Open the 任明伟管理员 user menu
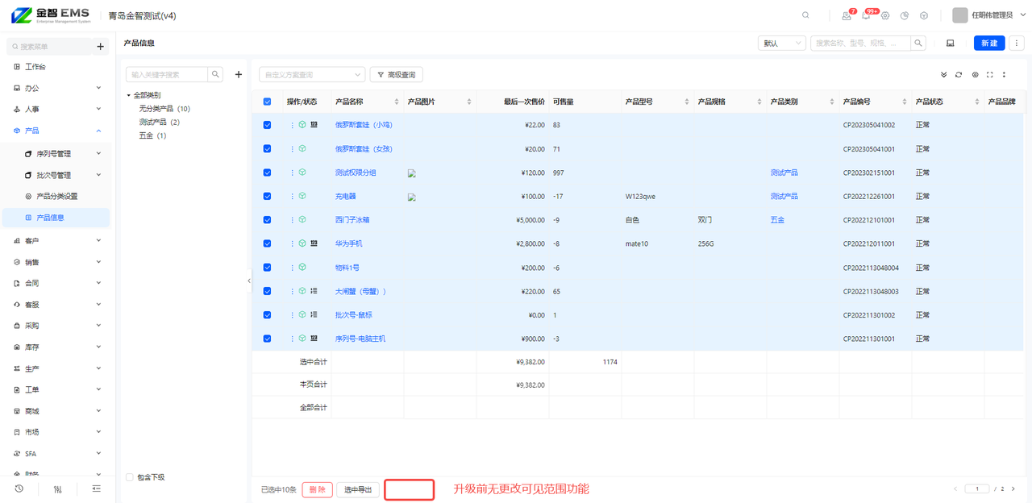The width and height of the screenshot is (1032, 503). pyautogui.click(x=988, y=15)
